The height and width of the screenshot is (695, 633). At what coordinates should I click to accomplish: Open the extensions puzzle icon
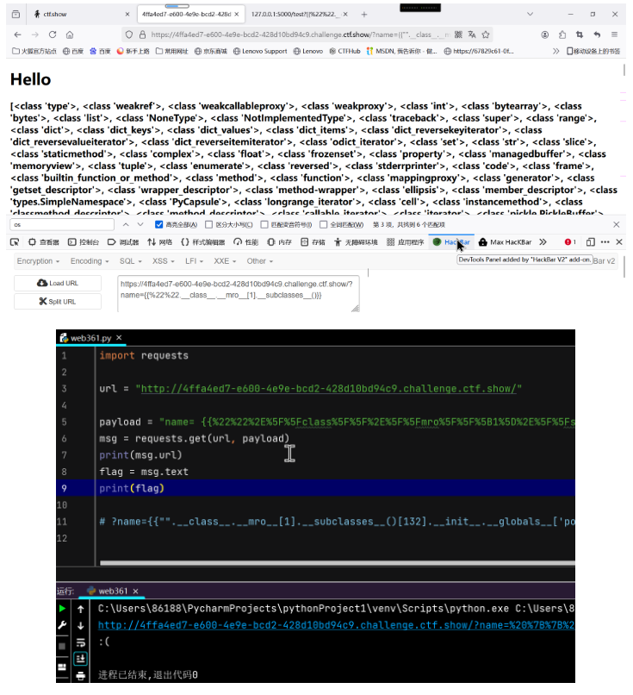point(562,34)
